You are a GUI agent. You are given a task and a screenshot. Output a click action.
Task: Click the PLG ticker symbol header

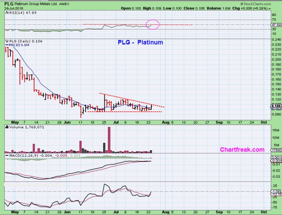coord(9,4)
